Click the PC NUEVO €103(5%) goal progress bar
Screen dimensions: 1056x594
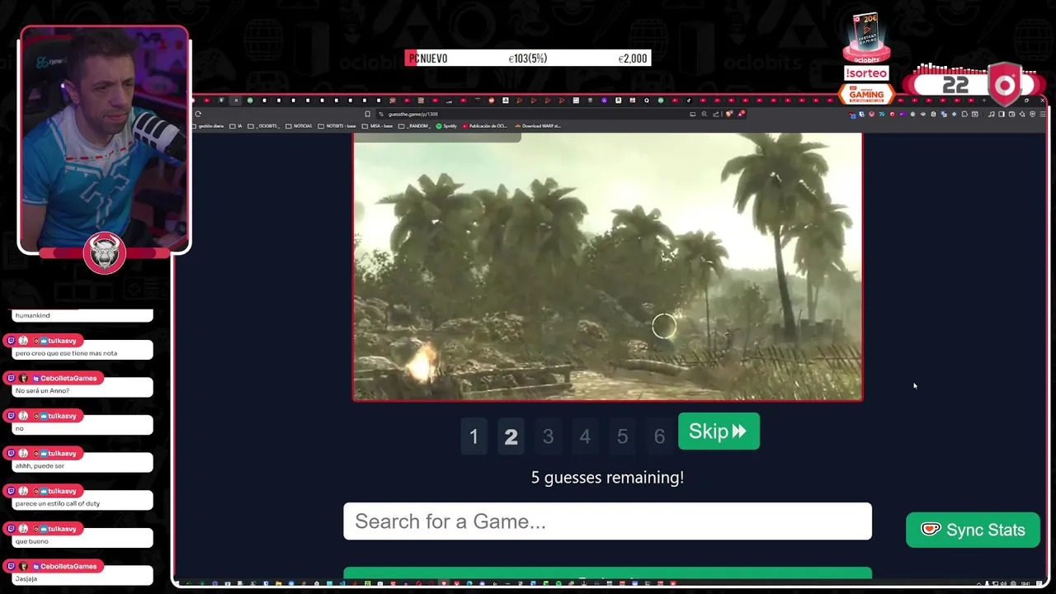point(528,58)
